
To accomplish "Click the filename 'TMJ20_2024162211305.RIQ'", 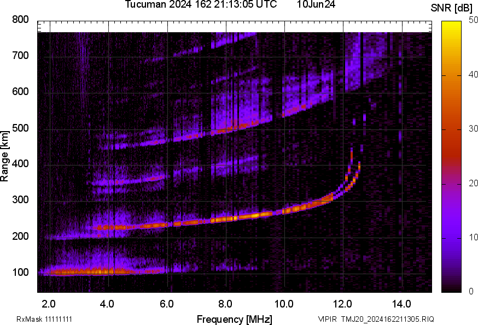I will pos(388,319).
